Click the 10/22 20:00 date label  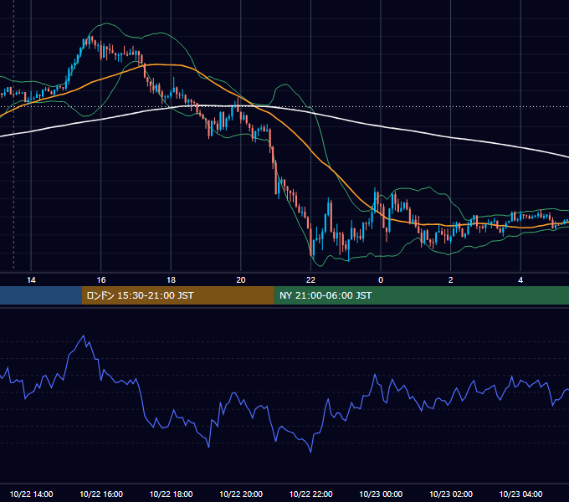(241, 494)
